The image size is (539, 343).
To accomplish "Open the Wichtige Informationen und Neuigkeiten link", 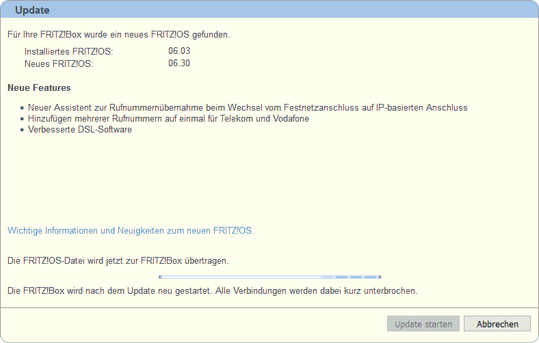I will point(131,230).
